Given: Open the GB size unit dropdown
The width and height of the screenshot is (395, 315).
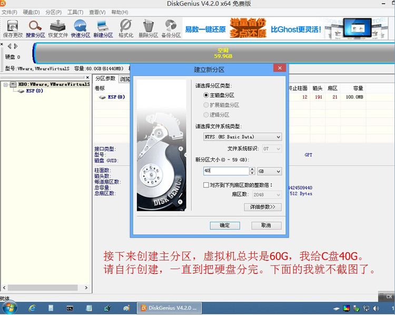Looking at the screenshot, I should click(x=270, y=171).
